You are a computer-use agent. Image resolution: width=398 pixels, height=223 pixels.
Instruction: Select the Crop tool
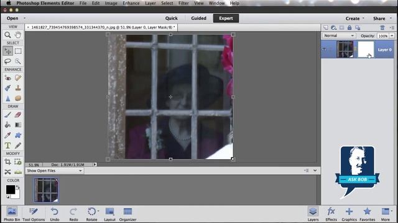pos(7,162)
